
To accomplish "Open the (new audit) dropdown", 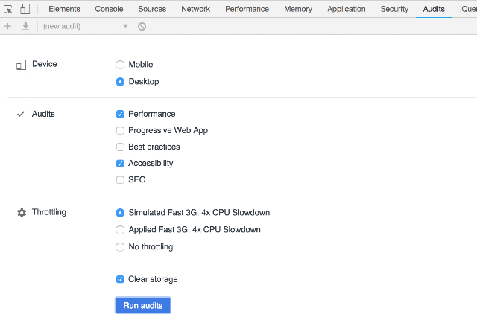I will point(85,26).
